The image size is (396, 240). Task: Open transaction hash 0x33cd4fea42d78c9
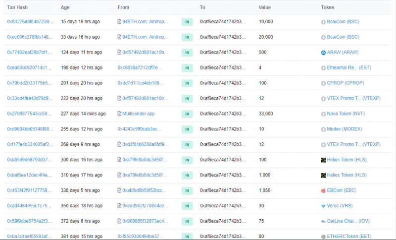coord(30,98)
